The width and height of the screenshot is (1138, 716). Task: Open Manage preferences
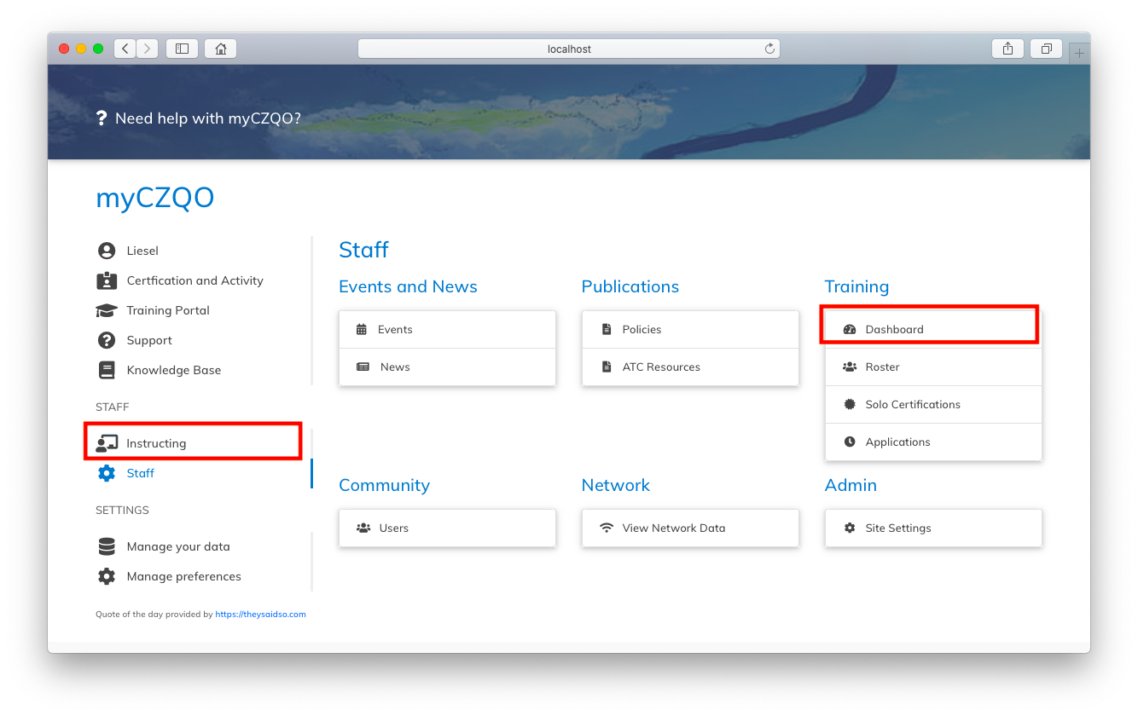point(183,576)
